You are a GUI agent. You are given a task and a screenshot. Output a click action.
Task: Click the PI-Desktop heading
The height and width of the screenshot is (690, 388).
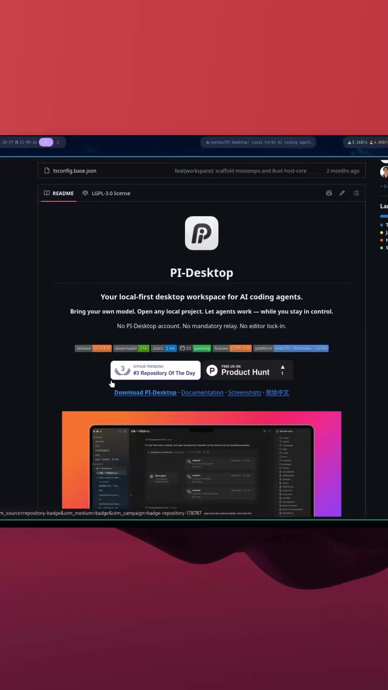point(202,273)
